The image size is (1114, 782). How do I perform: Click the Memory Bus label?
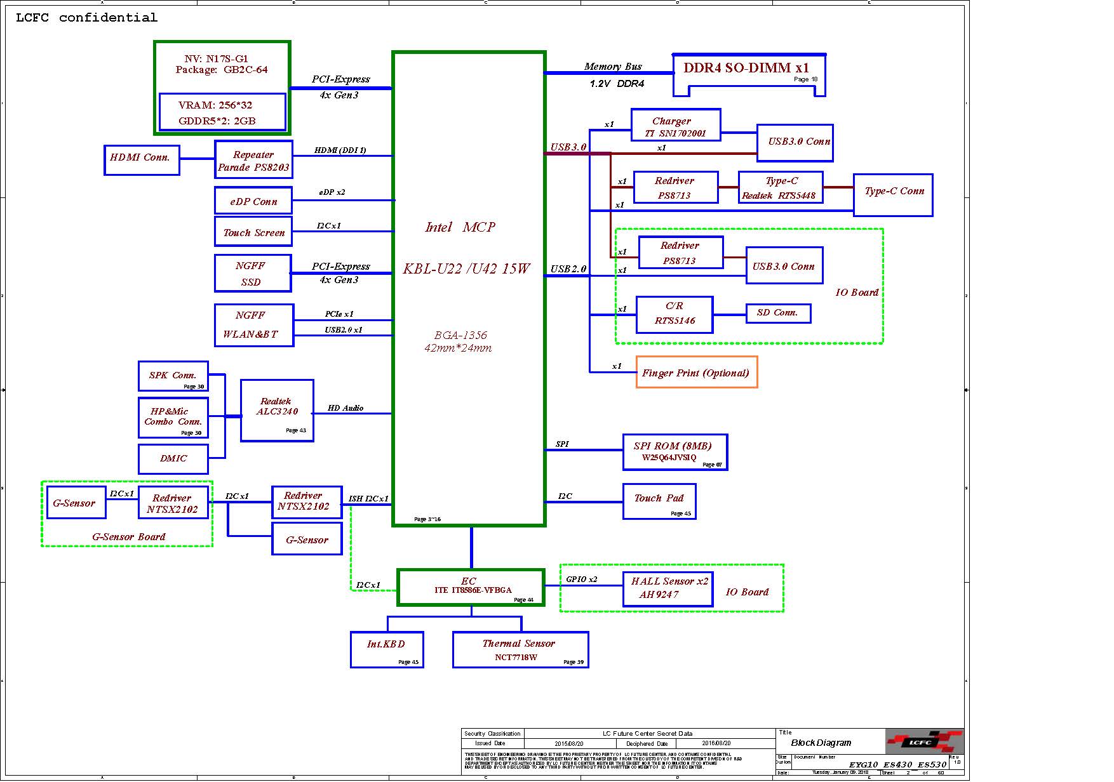(613, 66)
